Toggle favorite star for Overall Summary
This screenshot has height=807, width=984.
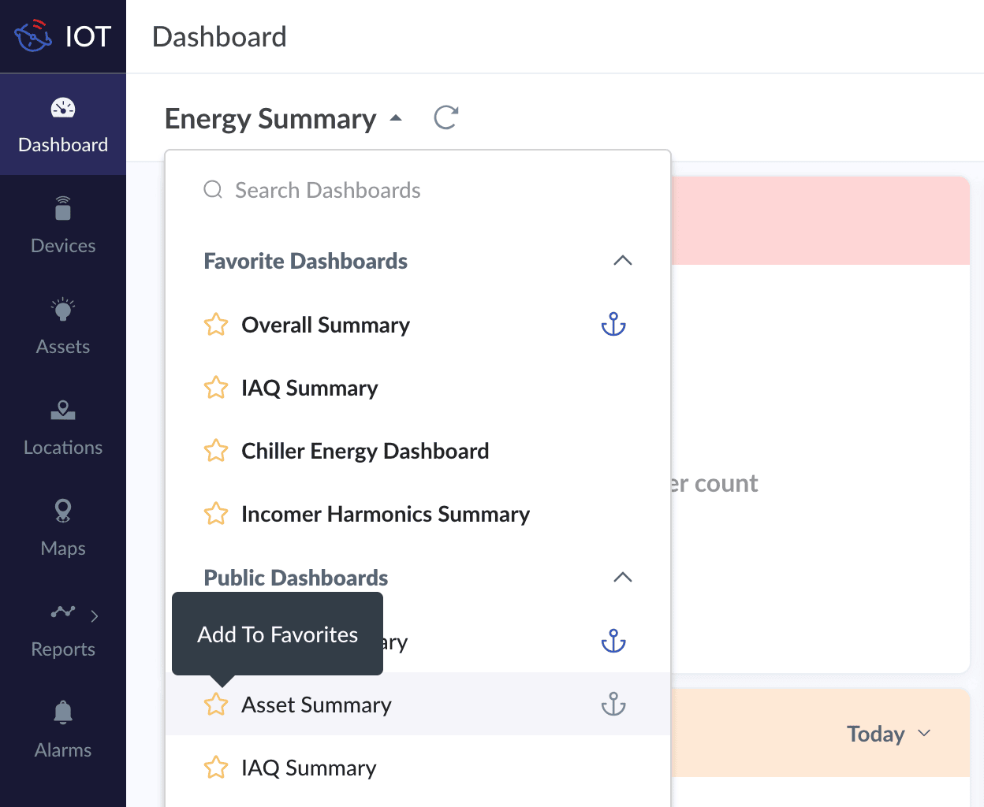[216, 325]
